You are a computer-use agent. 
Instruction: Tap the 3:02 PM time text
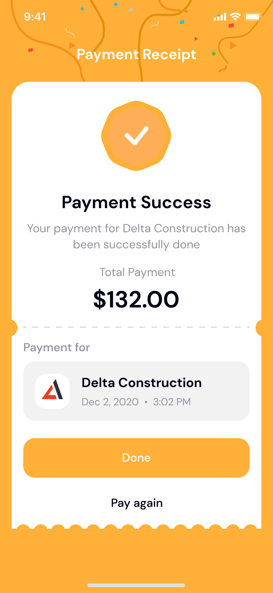click(x=172, y=402)
